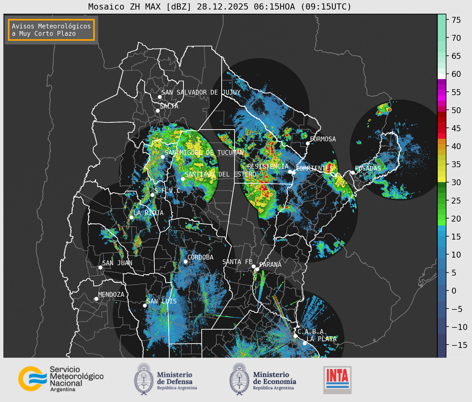Click the Servicio Meteorológico Nacional logo
This screenshot has width=472, height=402.
point(61,379)
